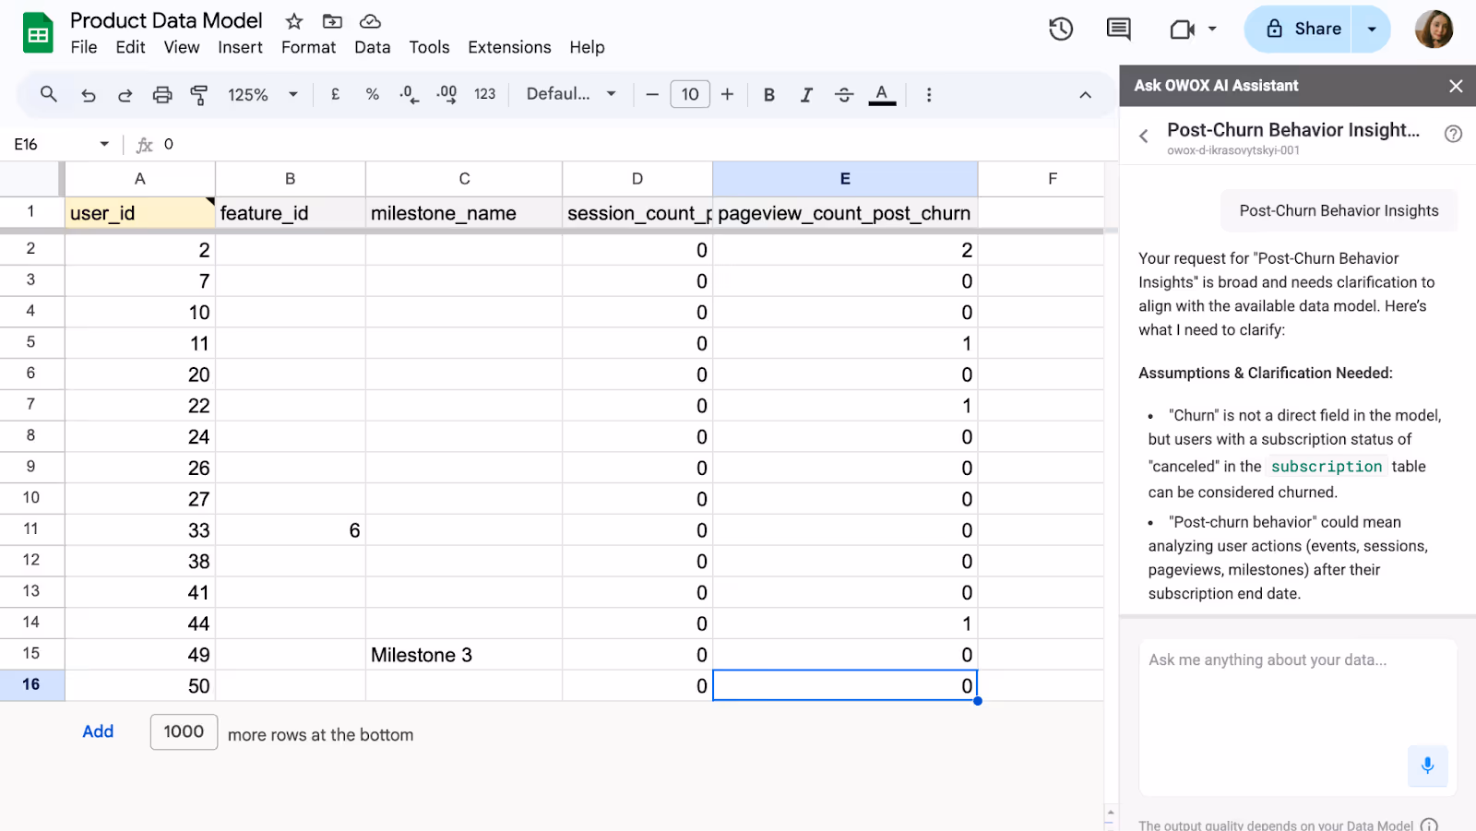Image resolution: width=1476 pixels, height=831 pixels.
Task: Star the Product Data Model spreadsheet
Action: point(292,20)
